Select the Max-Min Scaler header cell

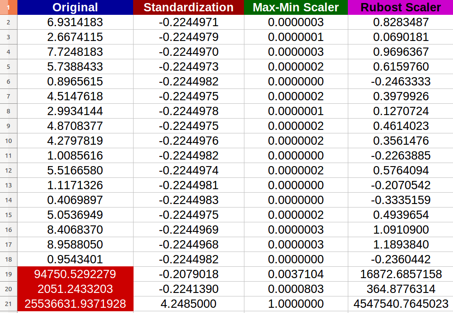tap(296, 7)
